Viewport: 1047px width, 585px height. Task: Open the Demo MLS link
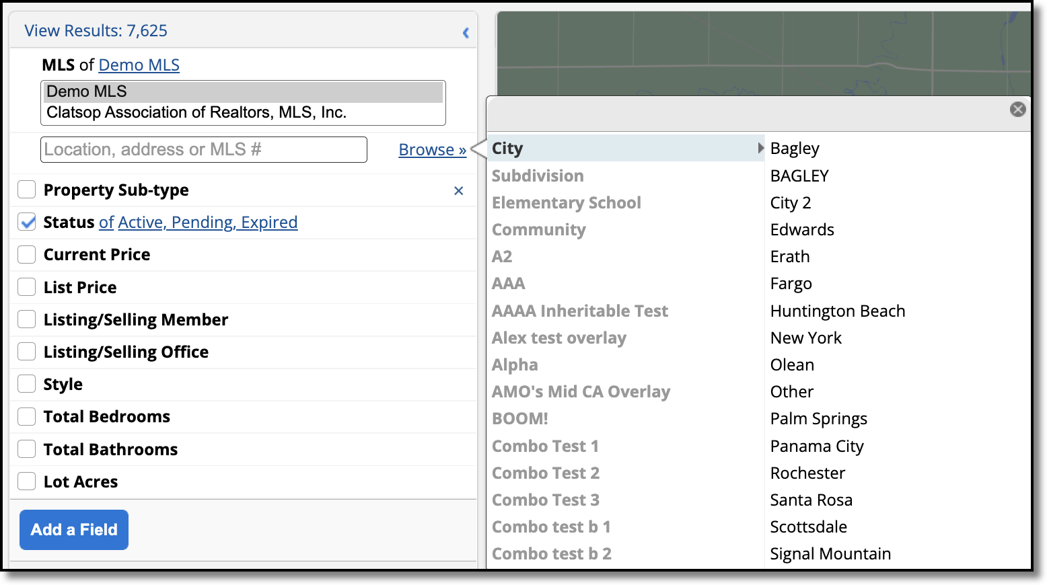pos(139,65)
